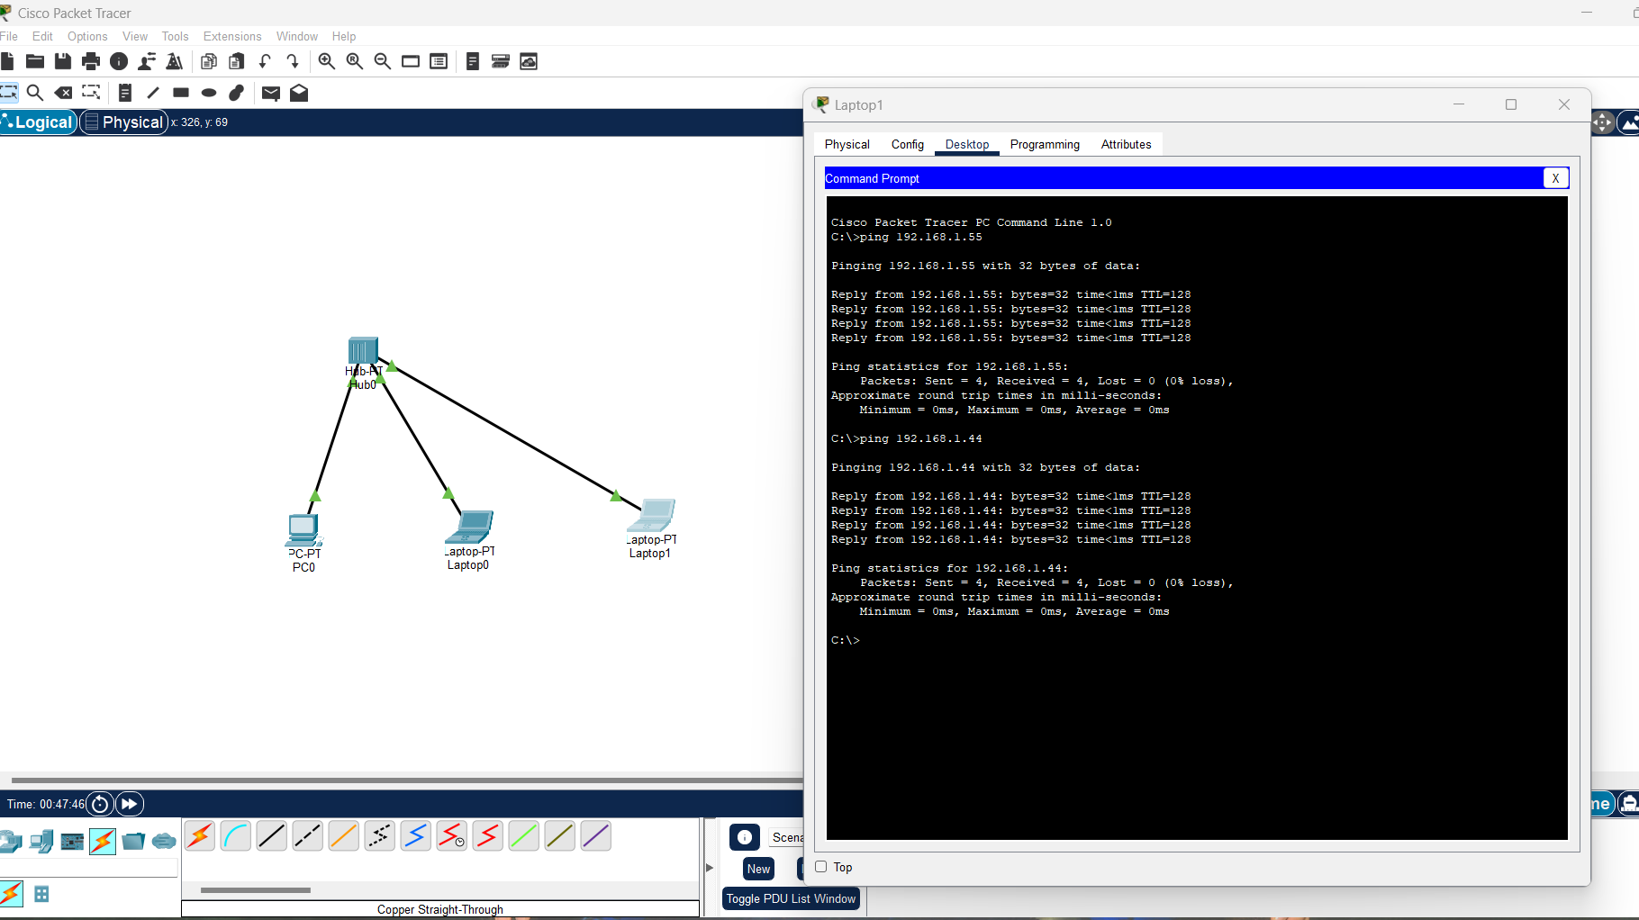Open a file with the folder icon

pyautogui.click(x=35, y=61)
